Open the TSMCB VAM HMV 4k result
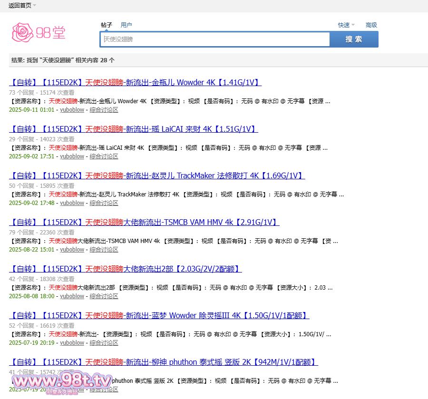This screenshot has width=428, height=399. [144, 222]
